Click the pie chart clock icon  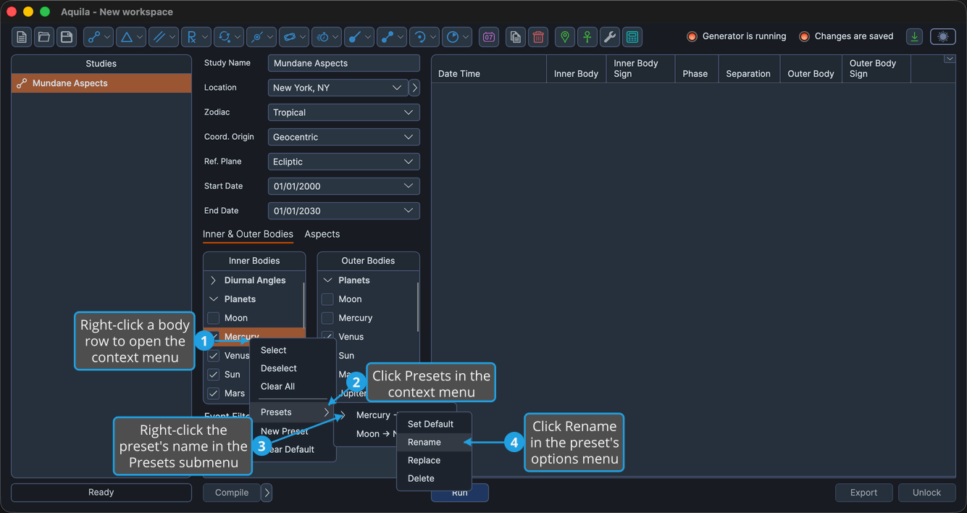coord(457,37)
